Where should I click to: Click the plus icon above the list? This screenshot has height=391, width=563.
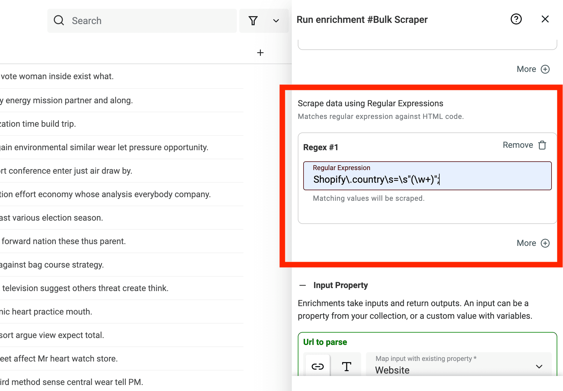[x=260, y=52]
